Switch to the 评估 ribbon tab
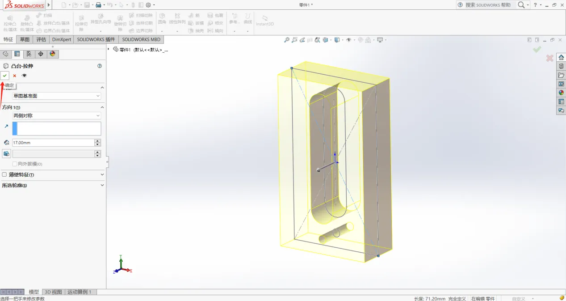This screenshot has width=566, height=301. pyautogui.click(x=41, y=39)
